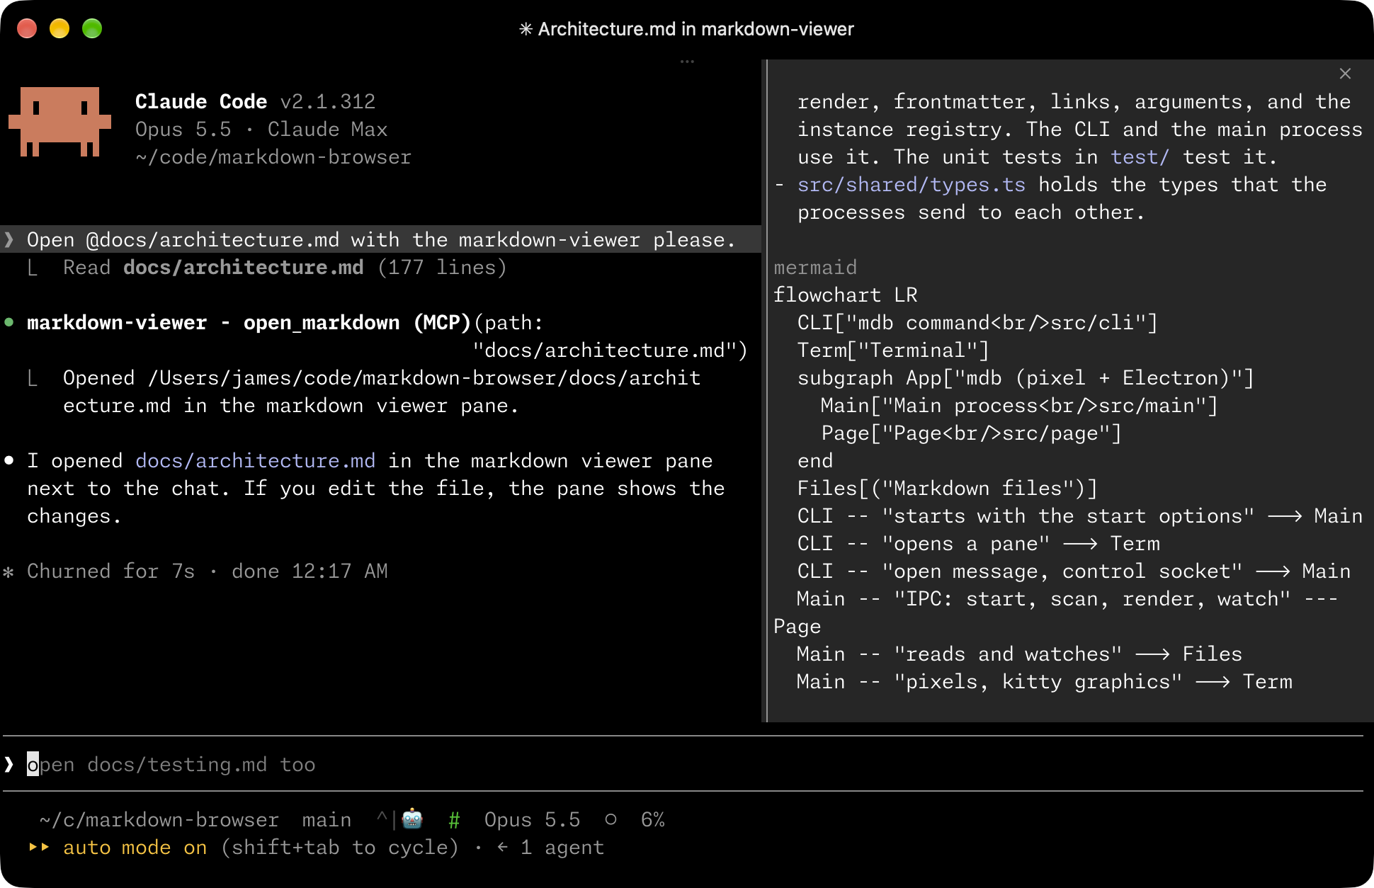This screenshot has height=888, width=1374.
Task: Close the markdown viewer pane with X
Action: coord(1345,74)
